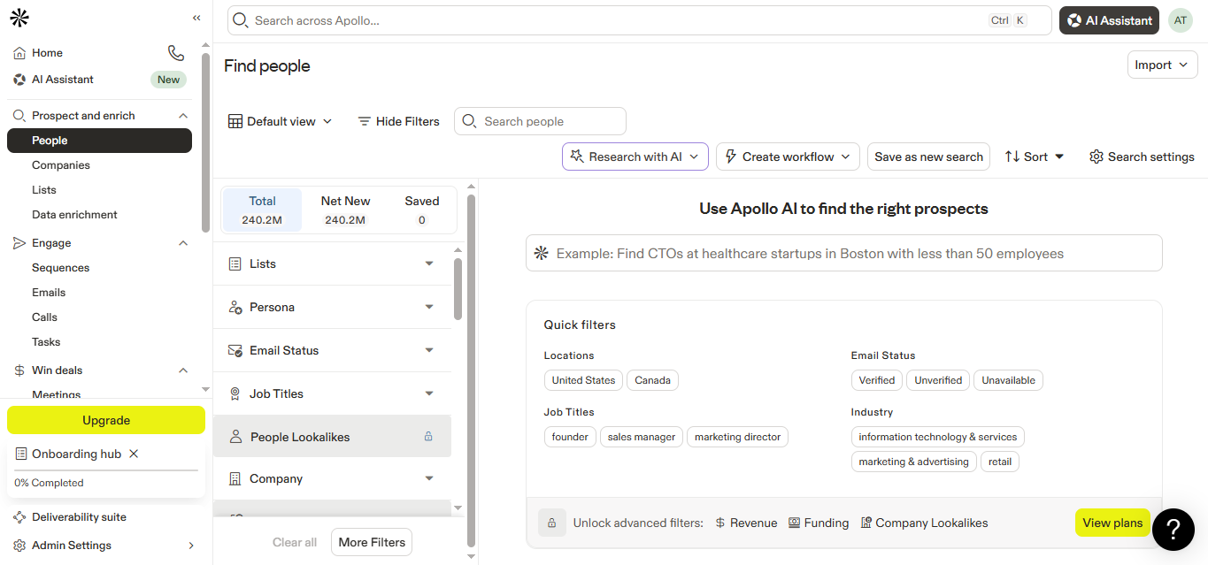Viewport: 1208px width, 565px height.
Task: Select the Net New tab
Action: 345,210
